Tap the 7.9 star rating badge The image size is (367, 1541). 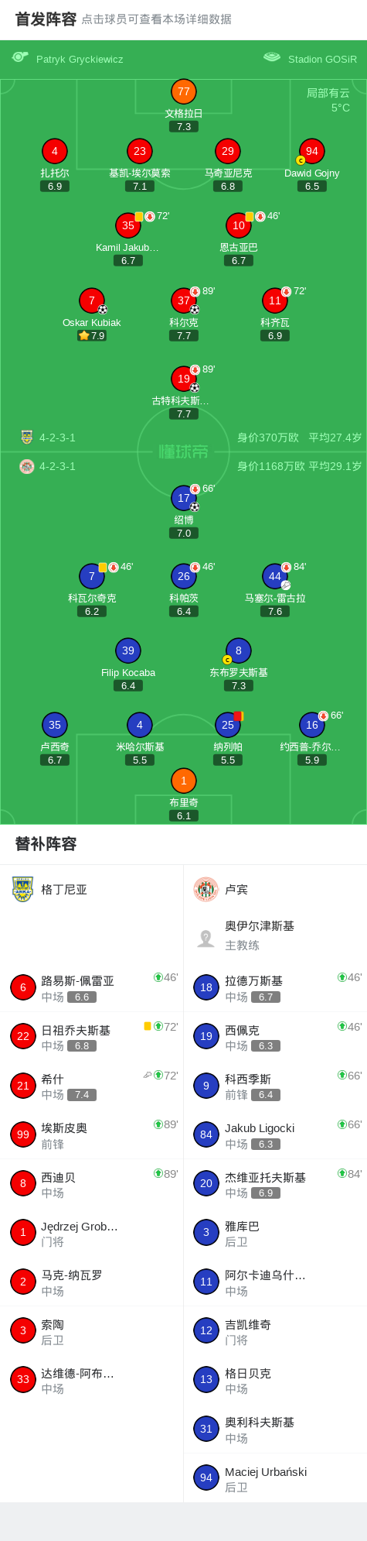(x=92, y=335)
